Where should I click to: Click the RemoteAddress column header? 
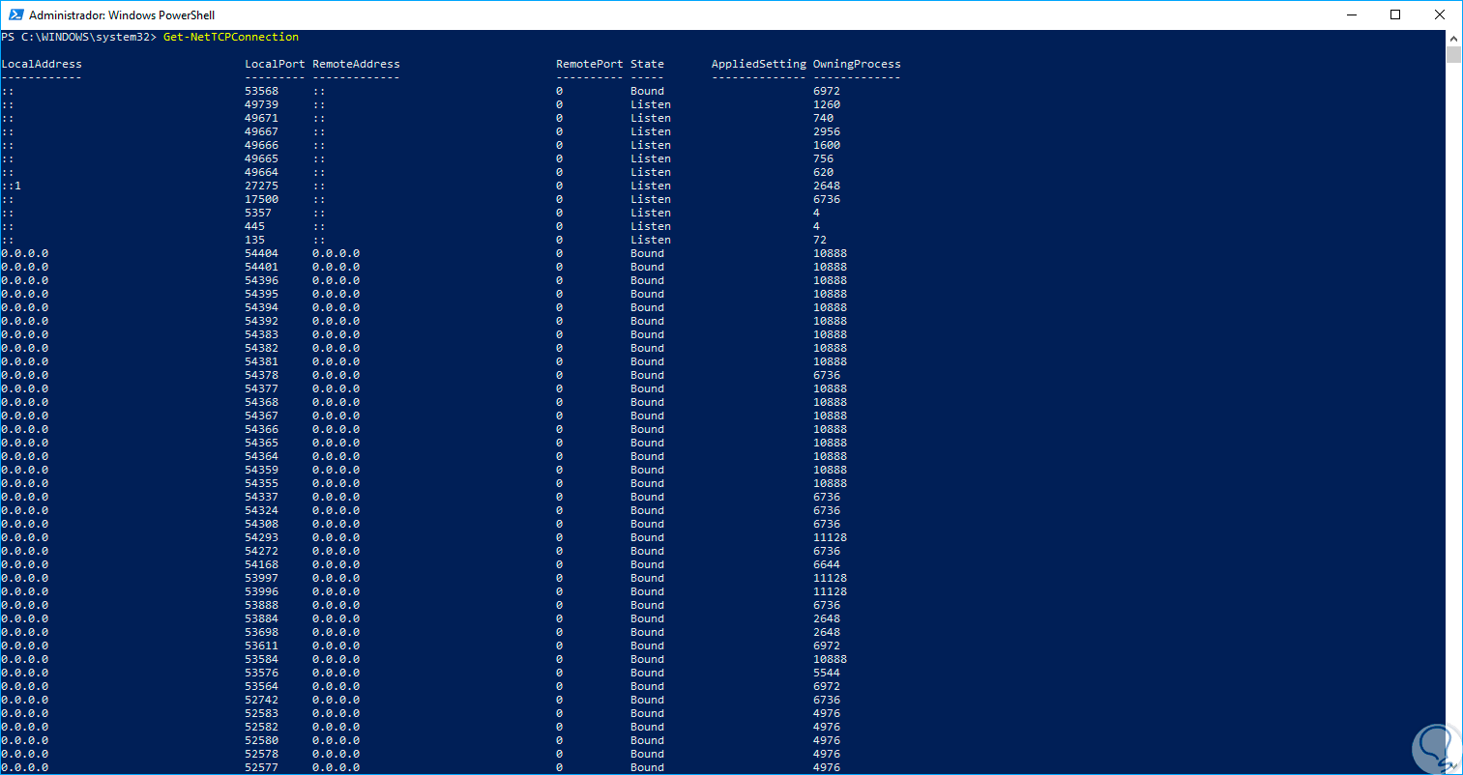point(356,64)
